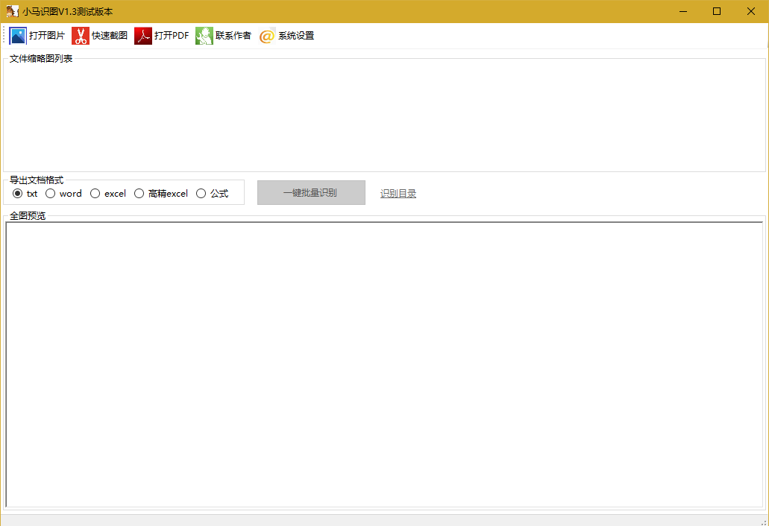Click the horse logo in the title bar

(13, 10)
